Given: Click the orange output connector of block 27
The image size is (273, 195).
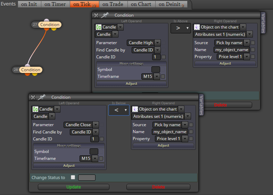Looking at the screenshot, I should coord(47,29).
